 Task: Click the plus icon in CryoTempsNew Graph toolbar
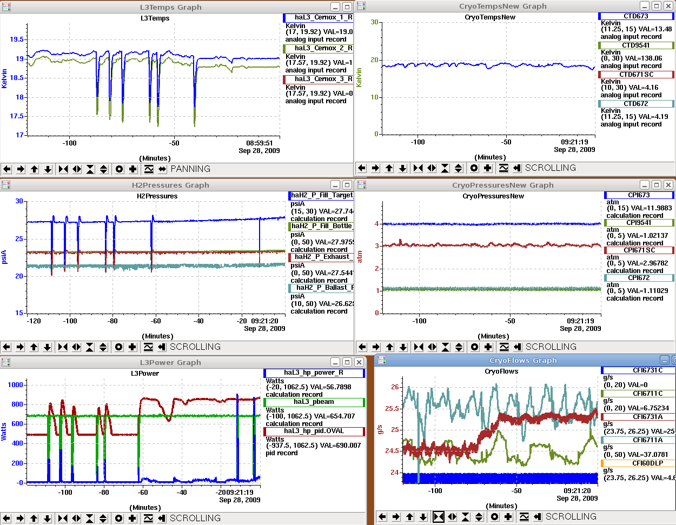(488, 168)
